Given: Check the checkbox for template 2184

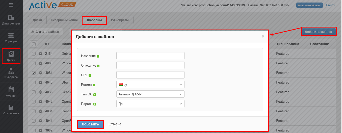Looking at the screenshot, I should coord(34,54).
